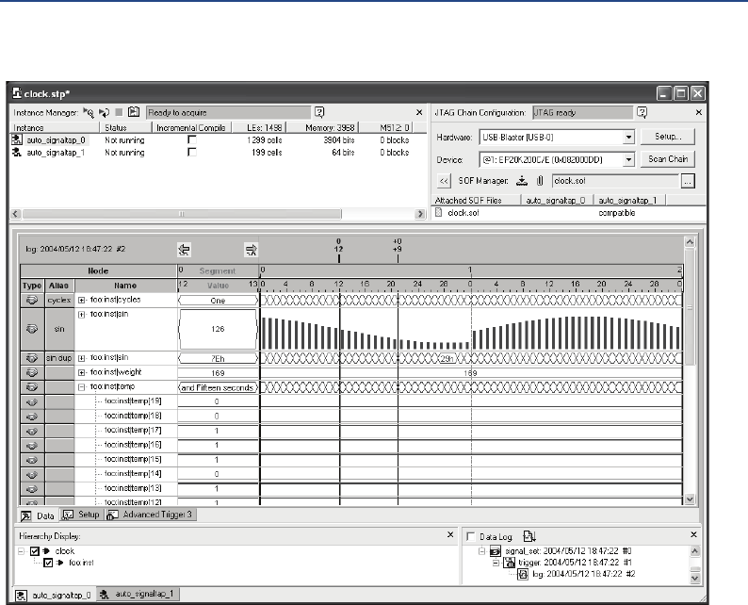Expand the foo:inst|weight signal node
The width and height of the screenshot is (748, 605).
[82, 373]
